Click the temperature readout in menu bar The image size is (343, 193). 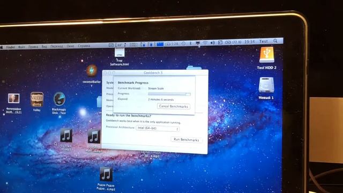(x=118, y=45)
